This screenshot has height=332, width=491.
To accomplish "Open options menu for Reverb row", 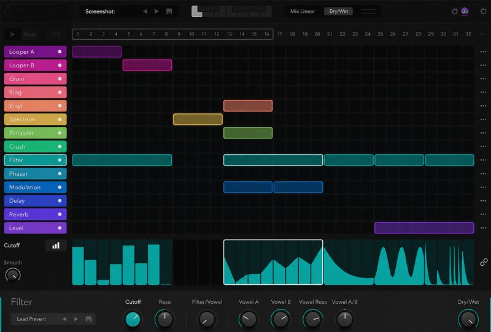I will point(483,214).
